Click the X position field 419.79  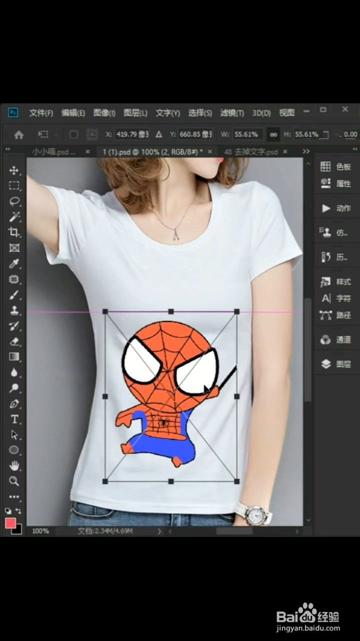click(x=131, y=134)
